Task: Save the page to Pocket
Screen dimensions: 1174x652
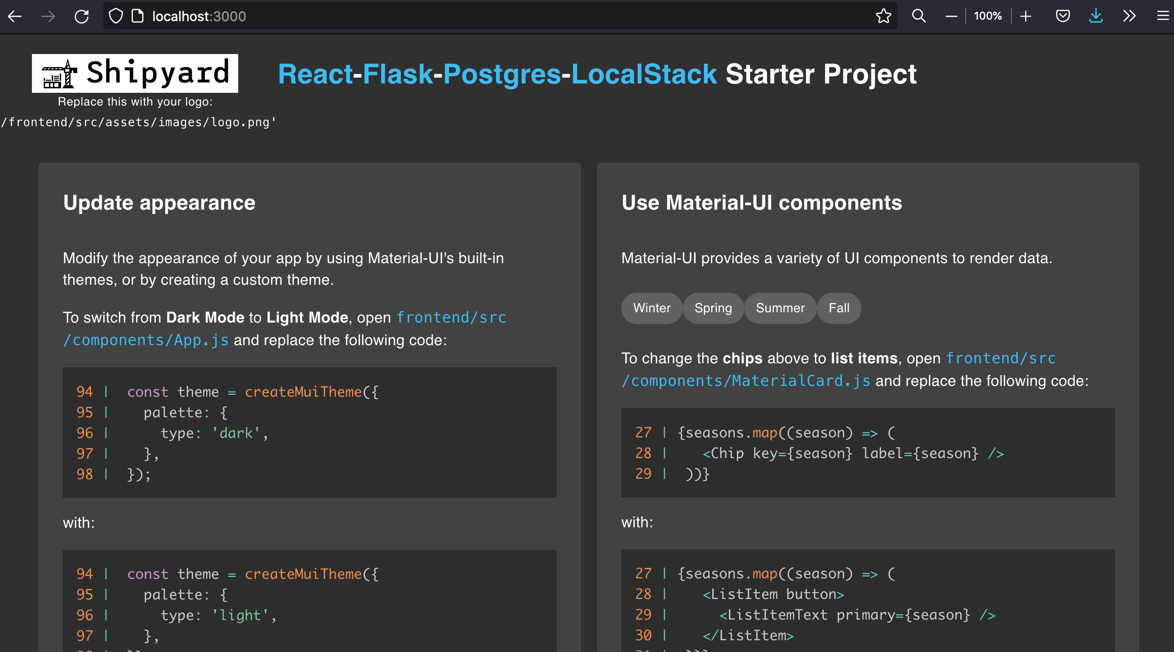Action: coord(1063,16)
